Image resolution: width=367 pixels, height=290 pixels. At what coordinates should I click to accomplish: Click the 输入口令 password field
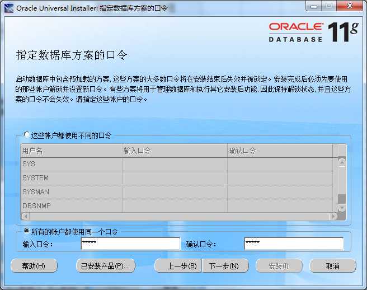pyautogui.click(x=130, y=244)
